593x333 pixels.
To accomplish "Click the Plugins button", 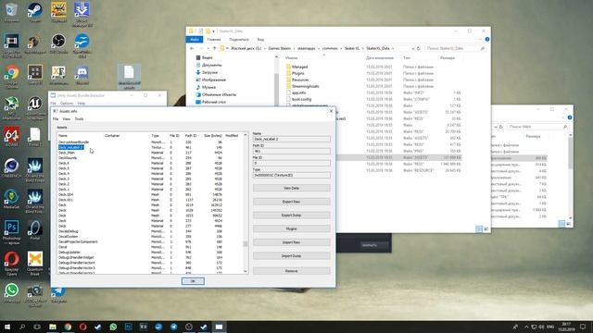I will point(291,228).
